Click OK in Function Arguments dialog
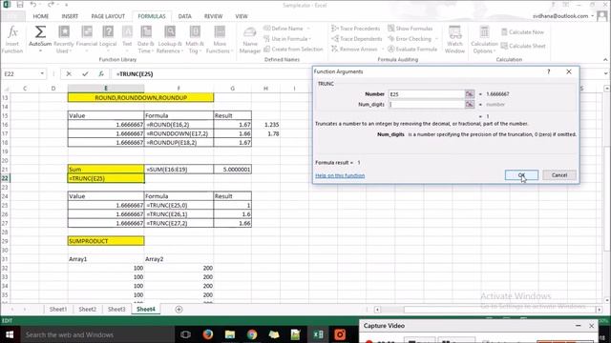 click(521, 175)
